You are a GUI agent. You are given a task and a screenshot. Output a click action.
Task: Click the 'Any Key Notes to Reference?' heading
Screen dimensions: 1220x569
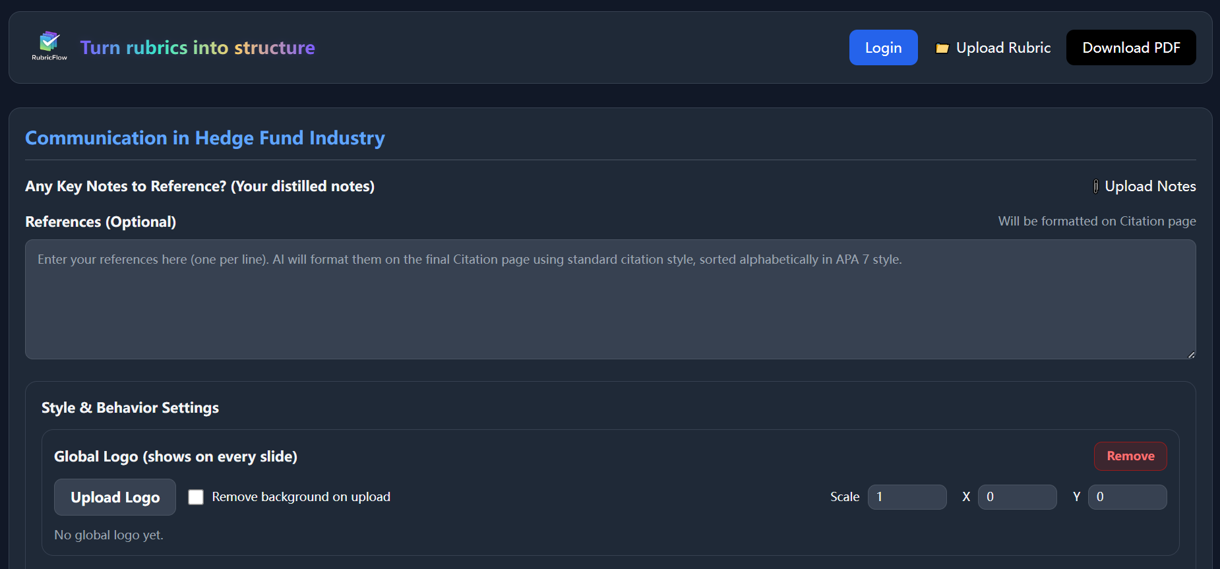pos(200,187)
